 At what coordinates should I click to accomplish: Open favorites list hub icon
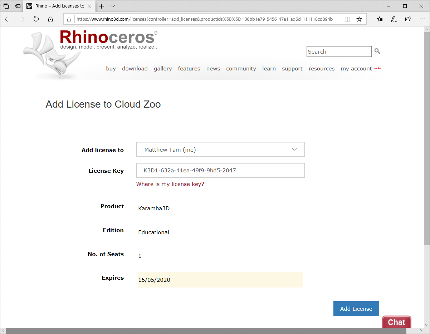tap(380, 19)
